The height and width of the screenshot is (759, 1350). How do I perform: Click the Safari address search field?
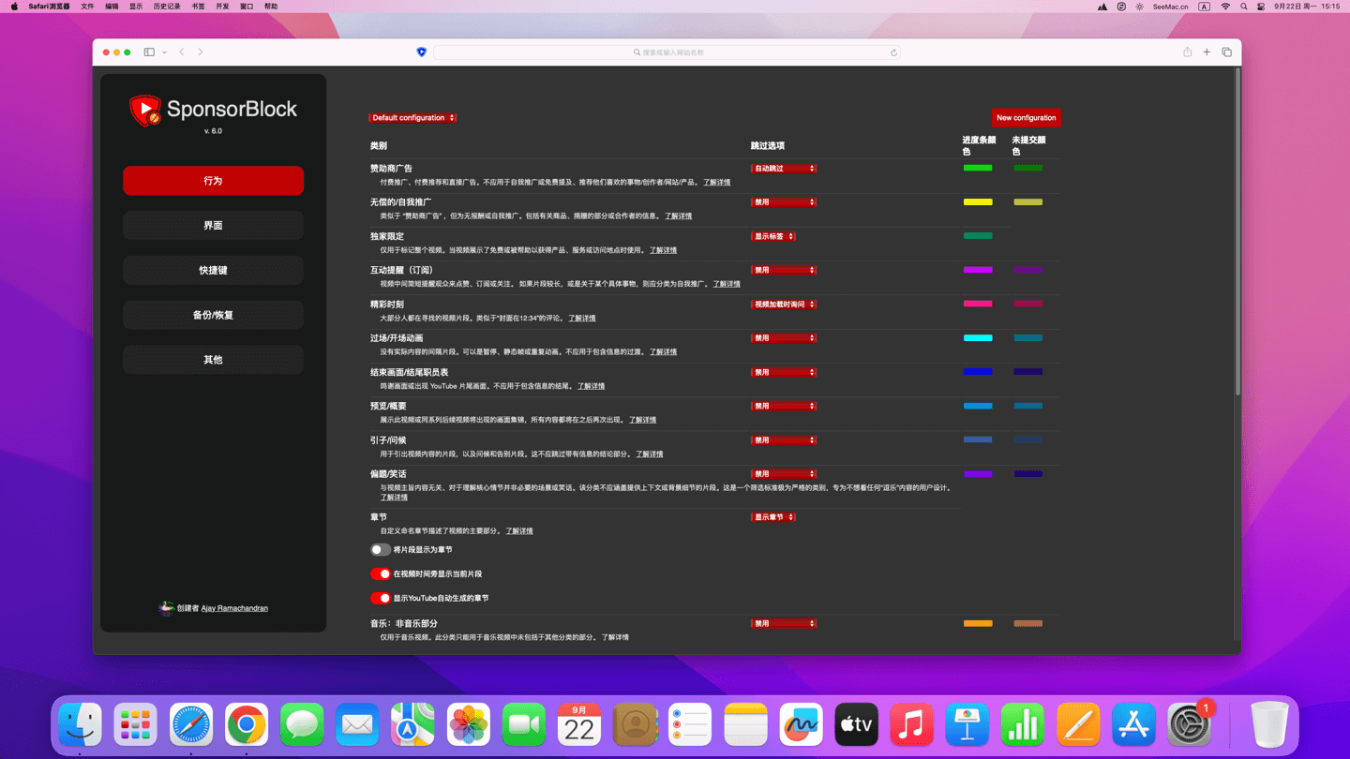point(666,52)
